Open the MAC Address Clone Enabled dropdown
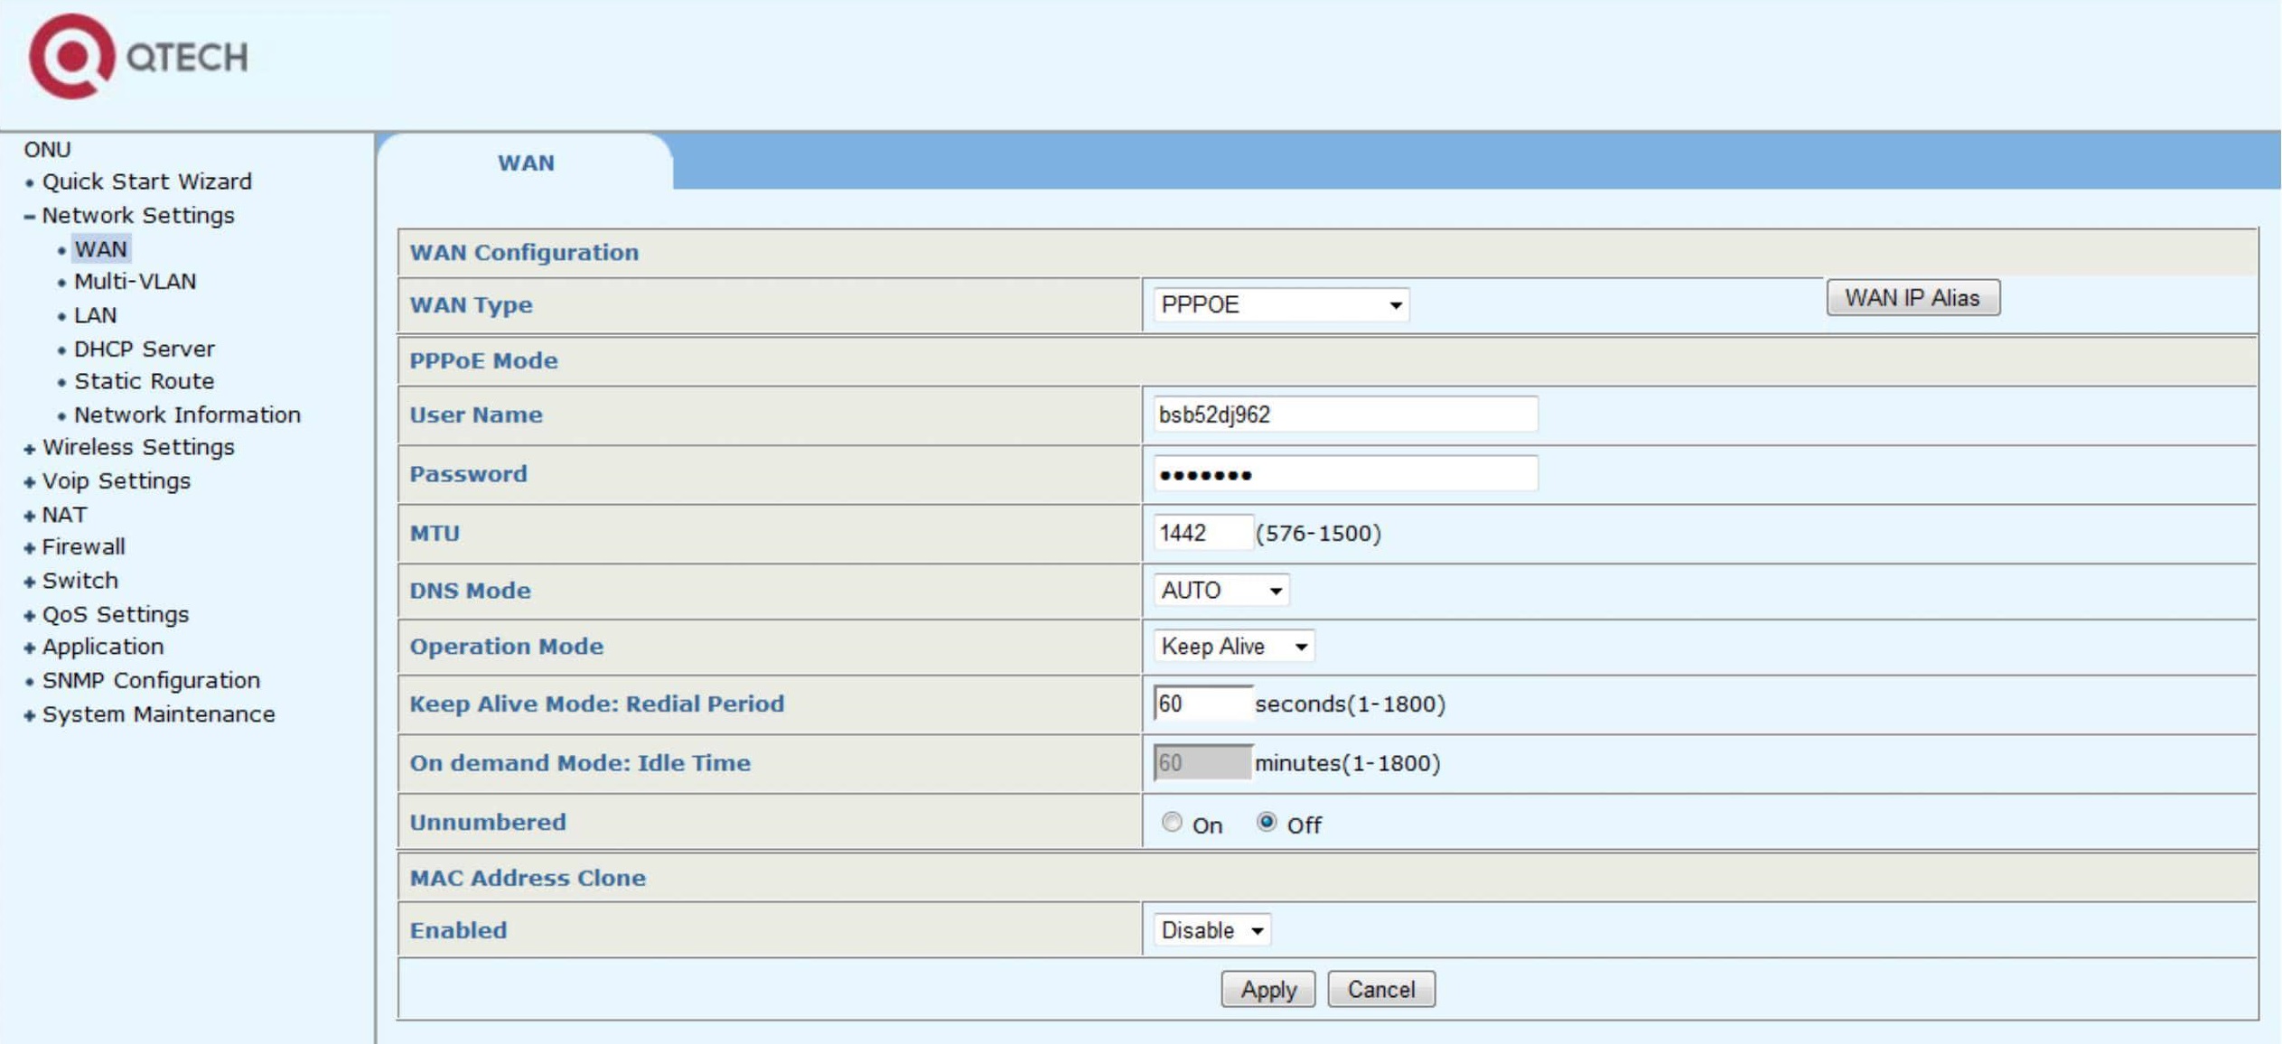This screenshot has height=1044, width=2282. tap(1211, 930)
